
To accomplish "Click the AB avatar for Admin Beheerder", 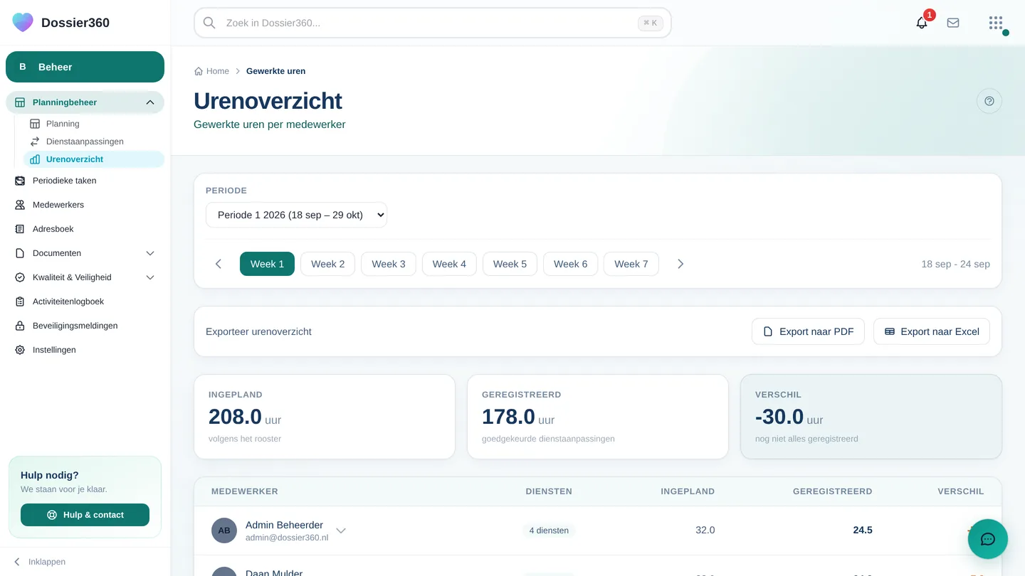I will click(224, 530).
